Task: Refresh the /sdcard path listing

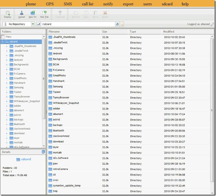Action: coord(117,24)
